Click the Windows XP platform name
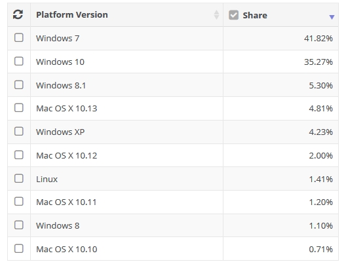 [60, 132]
